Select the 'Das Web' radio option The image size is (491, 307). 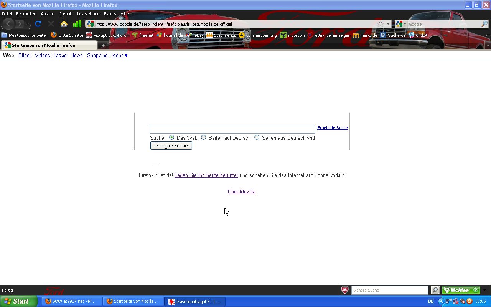click(171, 137)
